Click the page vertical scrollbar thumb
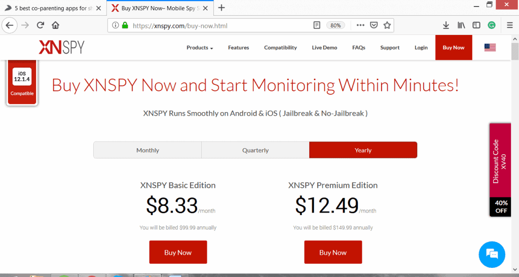The image size is (519, 277). 515,52
